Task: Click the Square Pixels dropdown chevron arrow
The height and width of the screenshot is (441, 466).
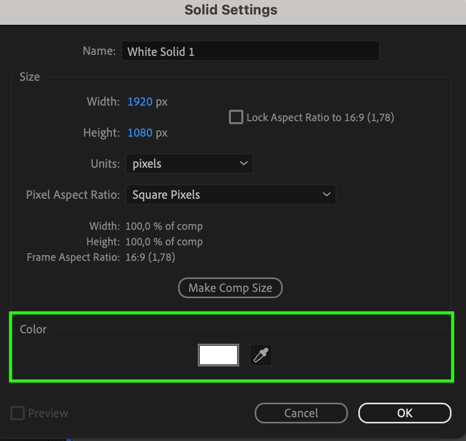Action: (x=326, y=195)
